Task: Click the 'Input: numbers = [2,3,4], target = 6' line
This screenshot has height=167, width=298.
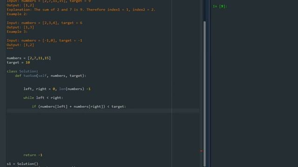Action: pyautogui.click(x=45, y=23)
